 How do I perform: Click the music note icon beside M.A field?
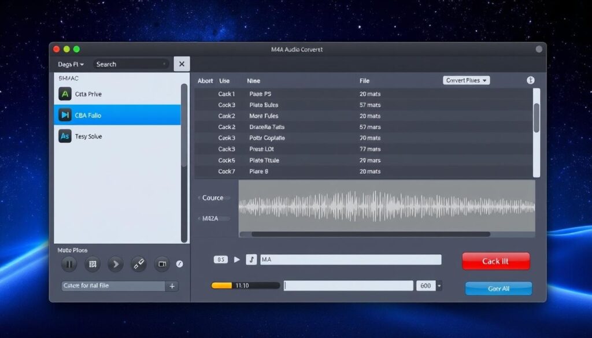coord(251,260)
